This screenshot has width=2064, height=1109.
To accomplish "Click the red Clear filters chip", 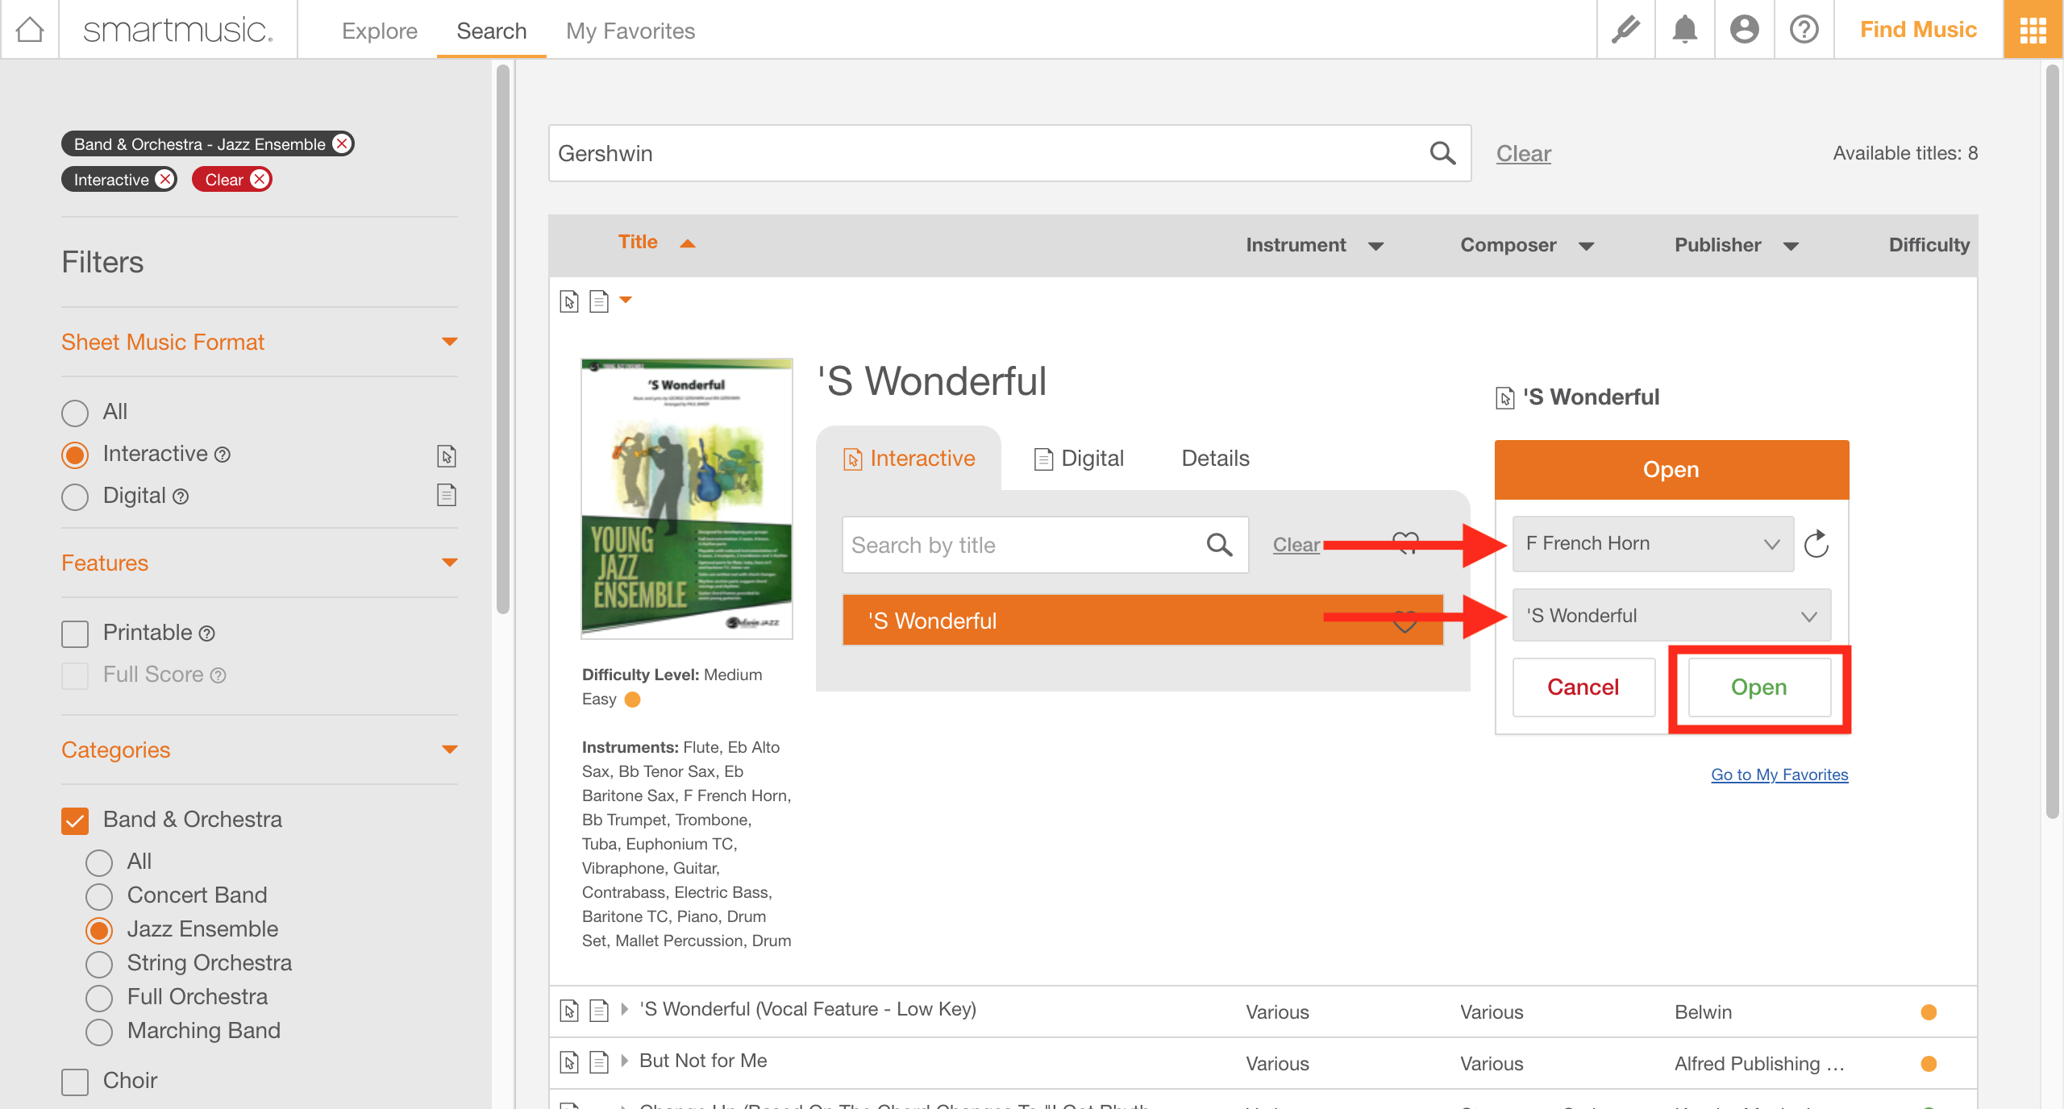I will tap(232, 179).
